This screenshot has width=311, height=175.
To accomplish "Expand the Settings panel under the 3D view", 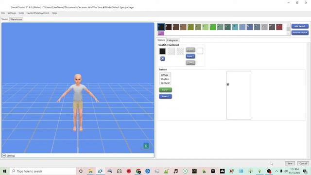I will pyautogui.click(x=4, y=156).
